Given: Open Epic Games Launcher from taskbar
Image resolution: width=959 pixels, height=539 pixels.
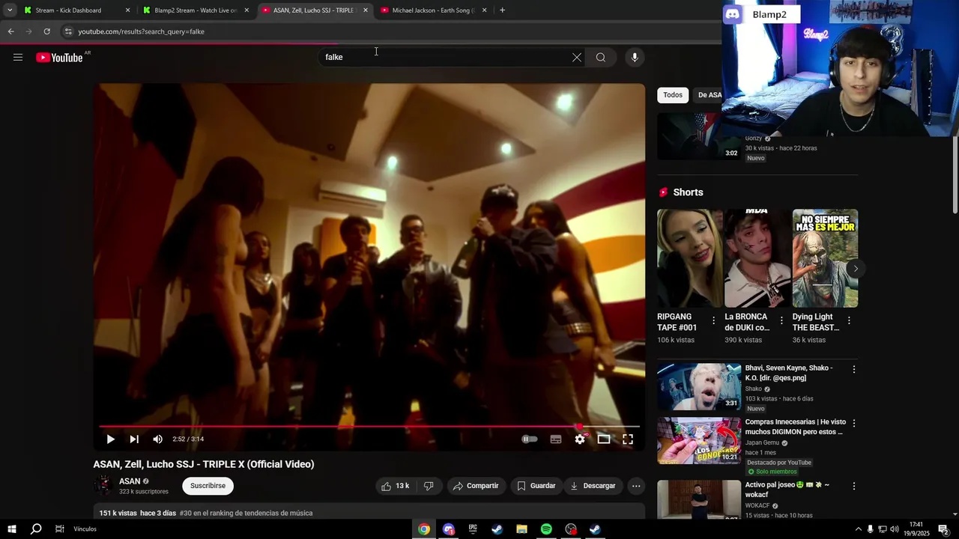Looking at the screenshot, I should coord(473,529).
